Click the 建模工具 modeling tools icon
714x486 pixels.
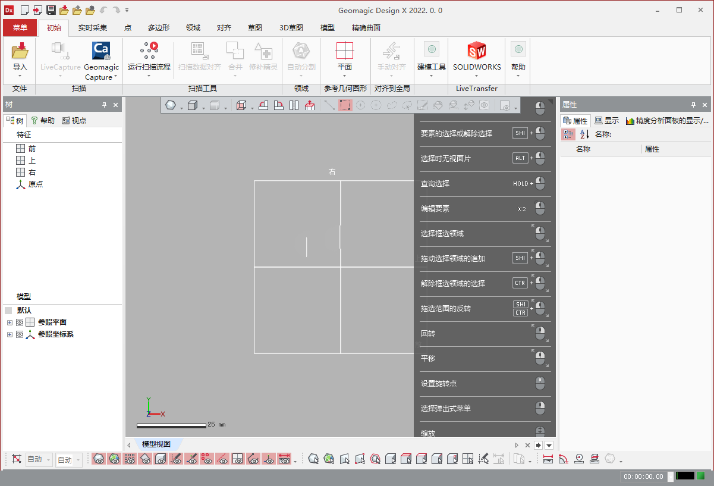click(x=432, y=50)
